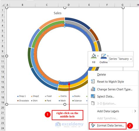Open the Outline color dropdown arrow
The image size is (139, 131).
point(108,56)
